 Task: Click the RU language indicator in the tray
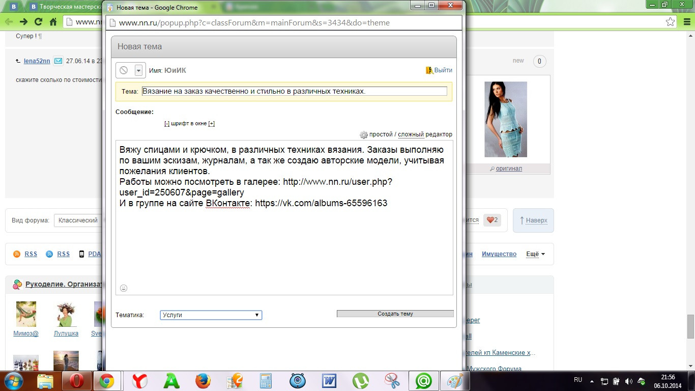tap(578, 380)
